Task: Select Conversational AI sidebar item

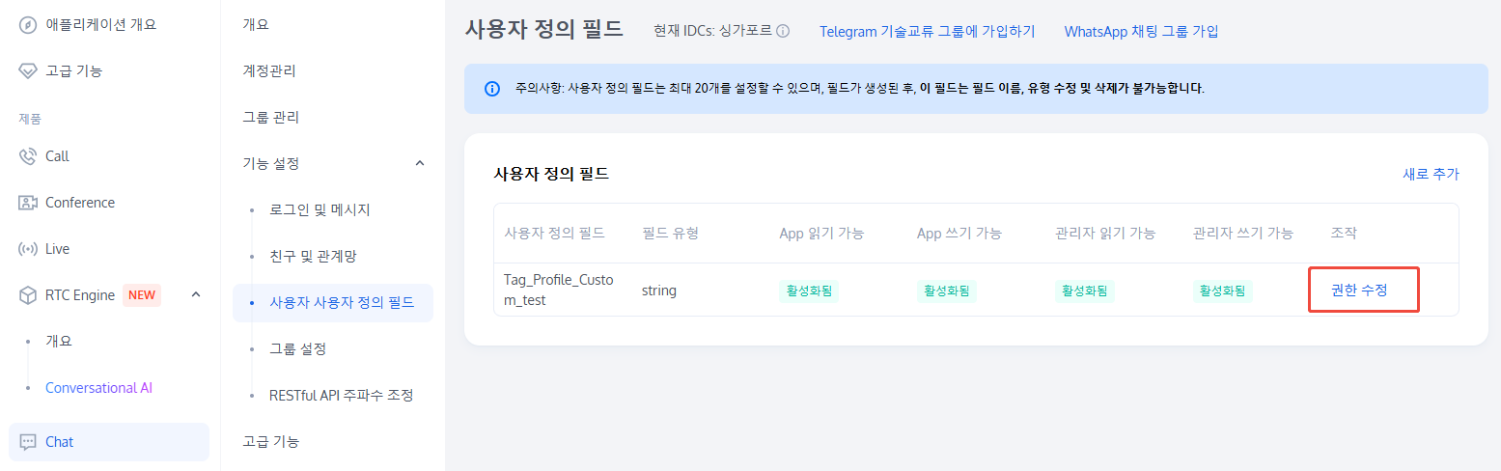Action: (98, 388)
